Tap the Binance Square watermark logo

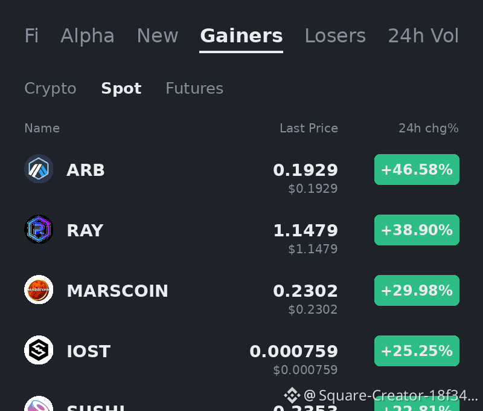pos(292,395)
